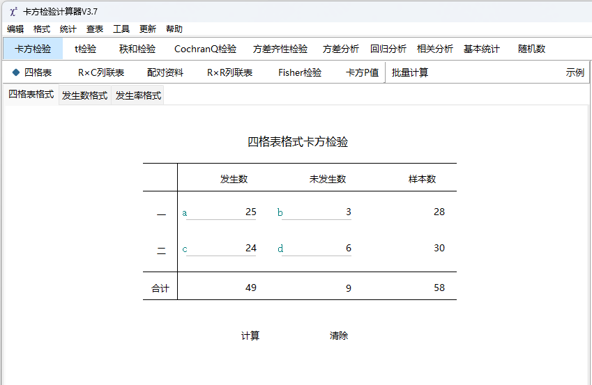This screenshot has height=385, width=592.
Task: Switch to the CochranQ检验 tab
Action: (x=206, y=49)
